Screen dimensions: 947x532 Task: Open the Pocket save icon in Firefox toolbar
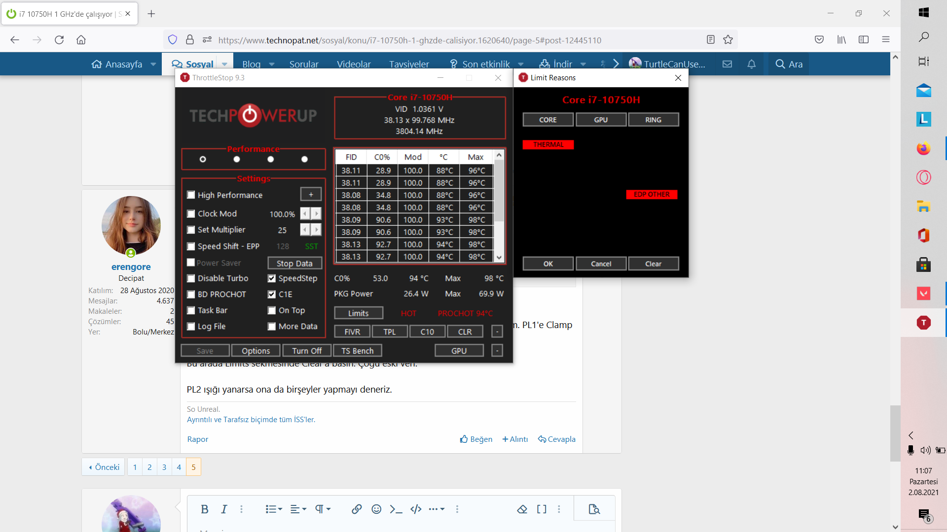819,40
